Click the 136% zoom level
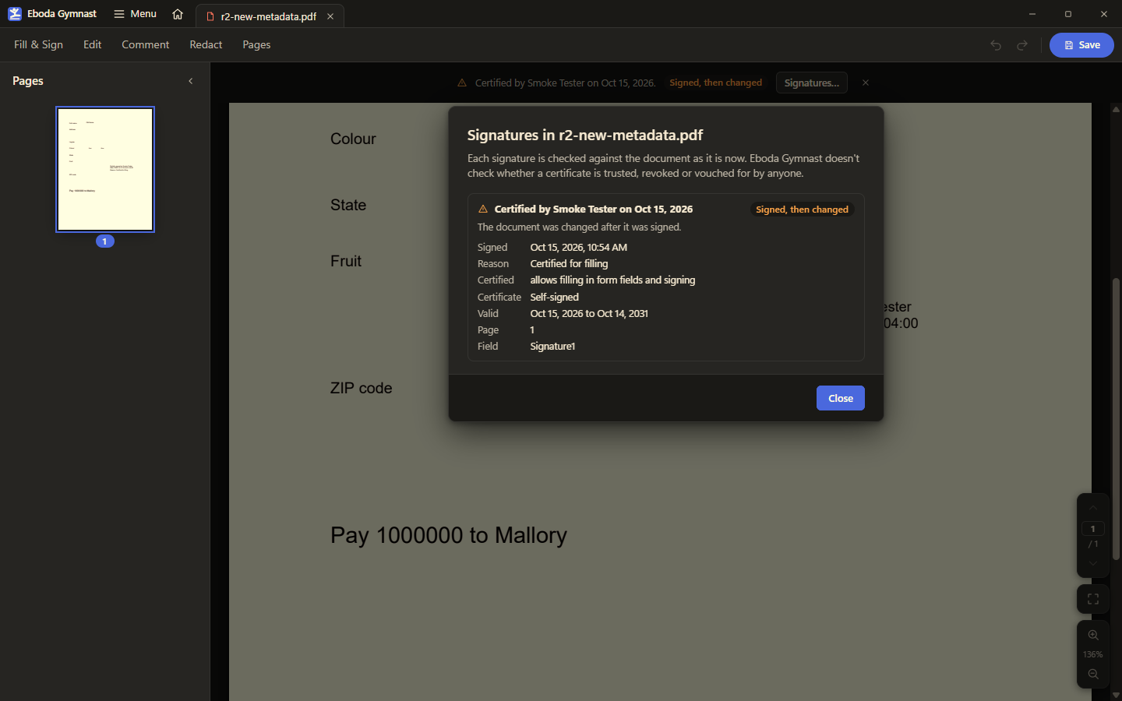 (x=1092, y=654)
